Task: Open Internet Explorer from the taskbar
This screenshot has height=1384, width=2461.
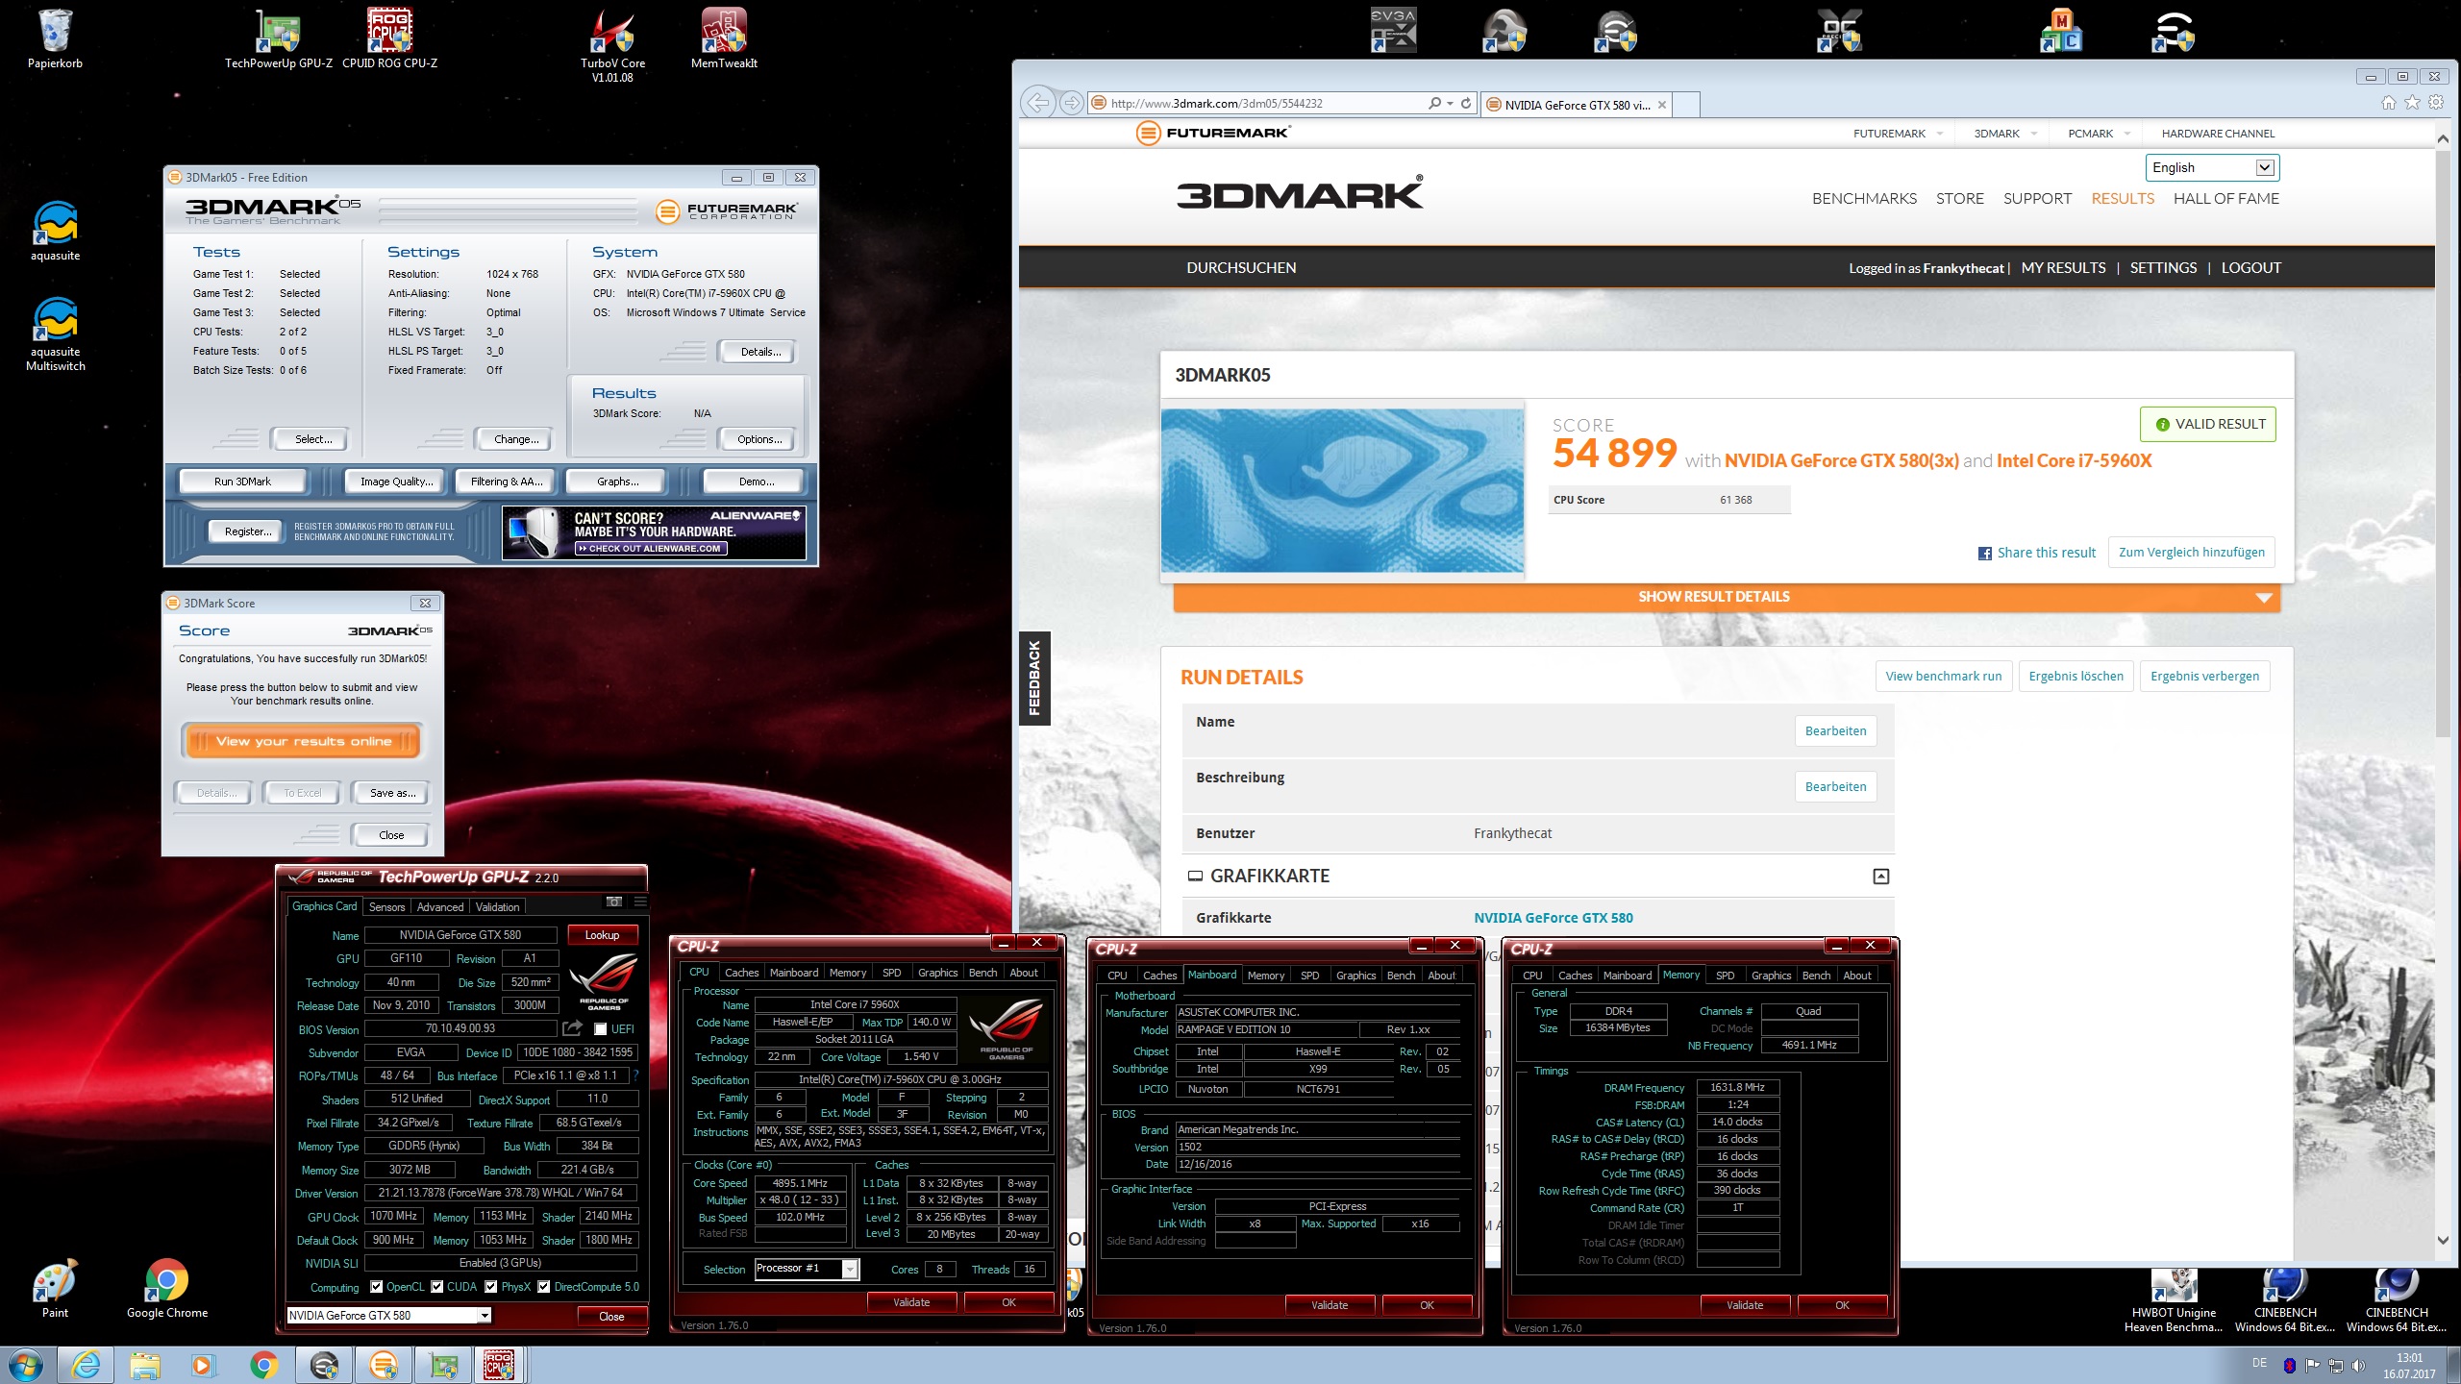Action: pos(87,1365)
